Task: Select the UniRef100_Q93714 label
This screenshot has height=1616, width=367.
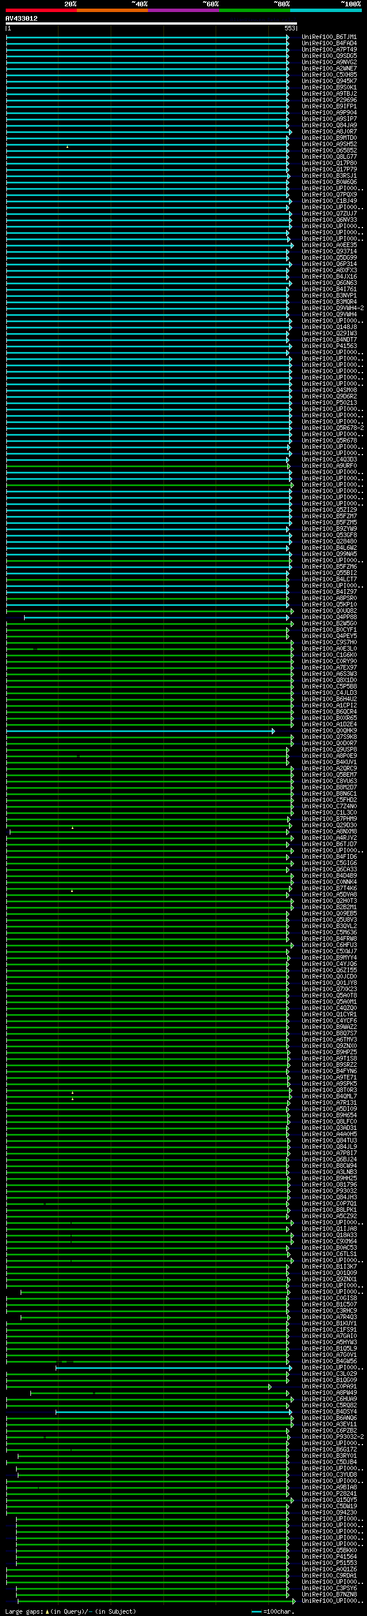Action: (x=329, y=252)
